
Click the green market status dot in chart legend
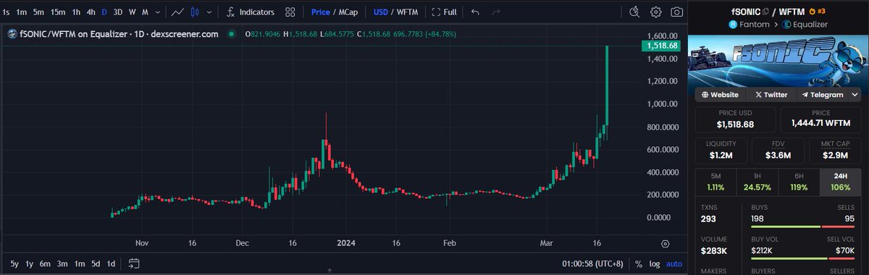click(232, 34)
